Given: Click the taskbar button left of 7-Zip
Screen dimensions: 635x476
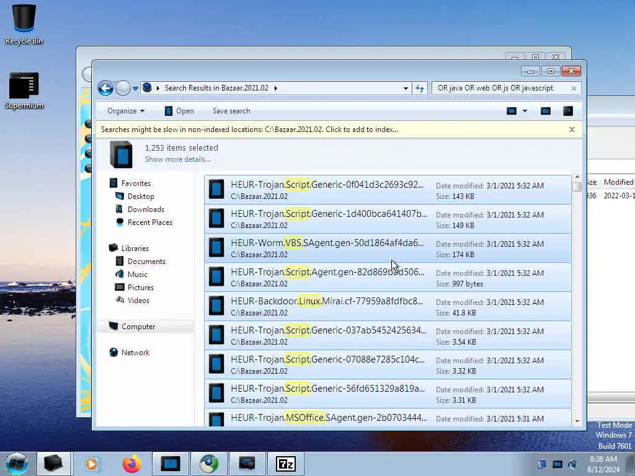Looking at the screenshot, I should click(247, 464).
